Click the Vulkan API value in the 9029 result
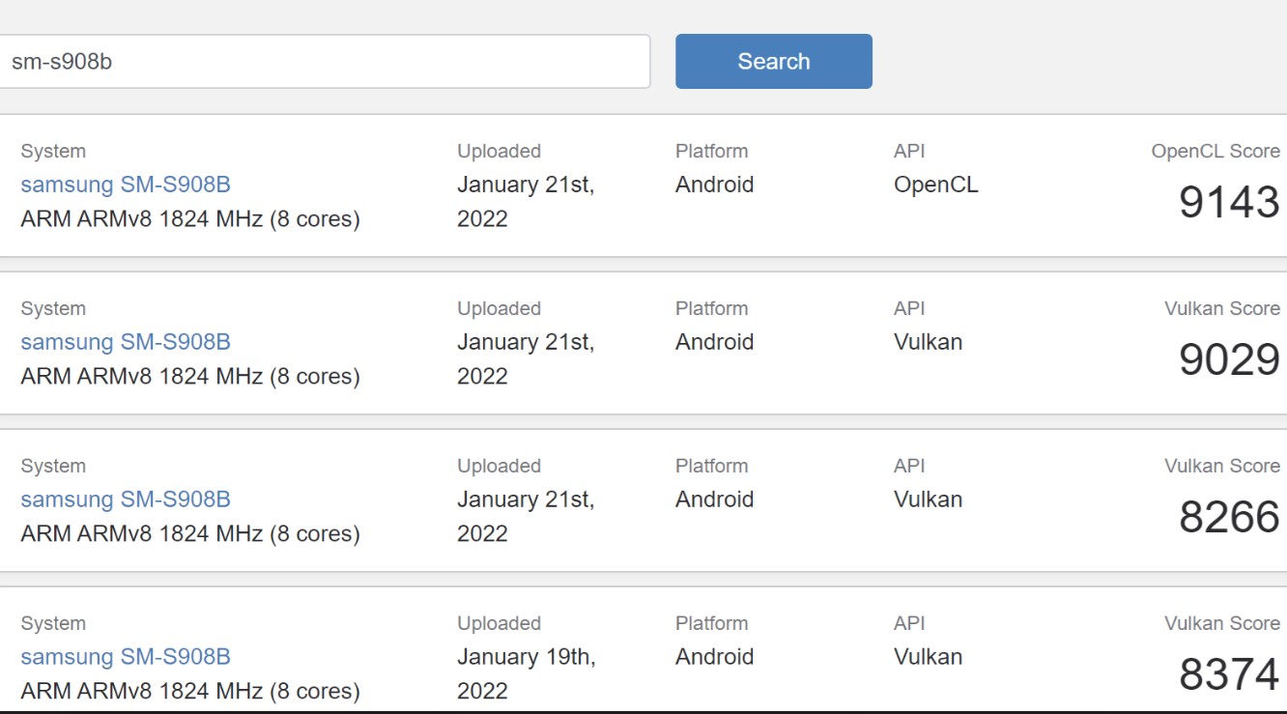The width and height of the screenshot is (1287, 714). (928, 342)
